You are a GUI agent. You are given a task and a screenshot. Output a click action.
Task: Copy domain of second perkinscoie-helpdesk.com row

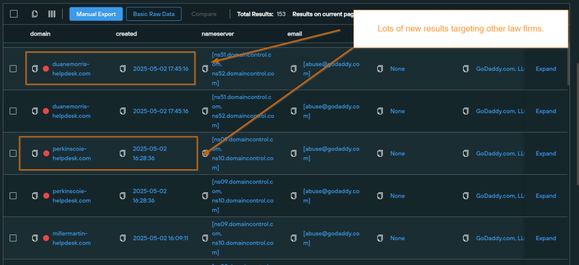click(x=34, y=196)
